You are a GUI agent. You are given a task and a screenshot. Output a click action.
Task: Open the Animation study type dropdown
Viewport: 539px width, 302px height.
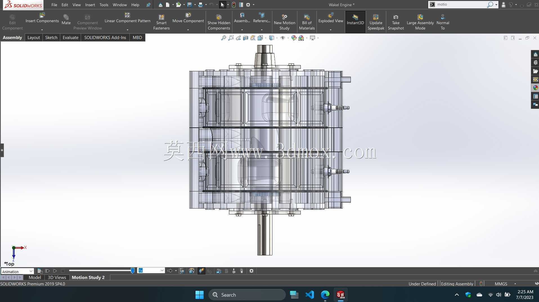point(17,271)
